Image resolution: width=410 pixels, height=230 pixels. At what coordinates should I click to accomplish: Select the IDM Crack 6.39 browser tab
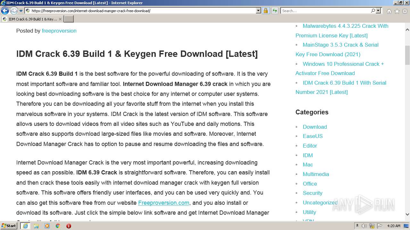32,19
